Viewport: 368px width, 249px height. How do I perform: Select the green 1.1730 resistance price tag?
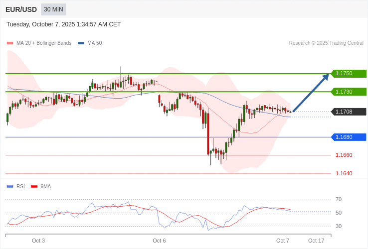click(348, 92)
